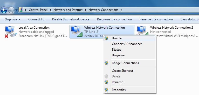Click the Forward navigation arrow button
Viewport: 199px width, 95px height.
point(11,10)
